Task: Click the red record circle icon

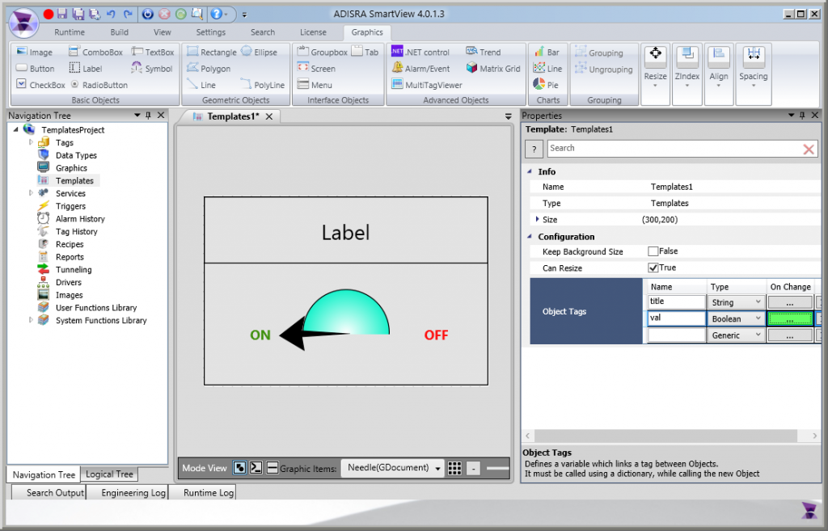Action: click(48, 15)
